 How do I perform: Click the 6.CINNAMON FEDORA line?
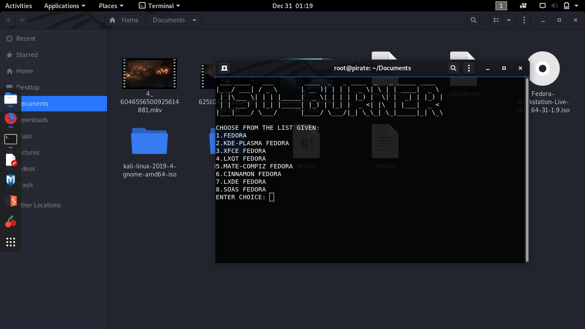[x=248, y=174]
